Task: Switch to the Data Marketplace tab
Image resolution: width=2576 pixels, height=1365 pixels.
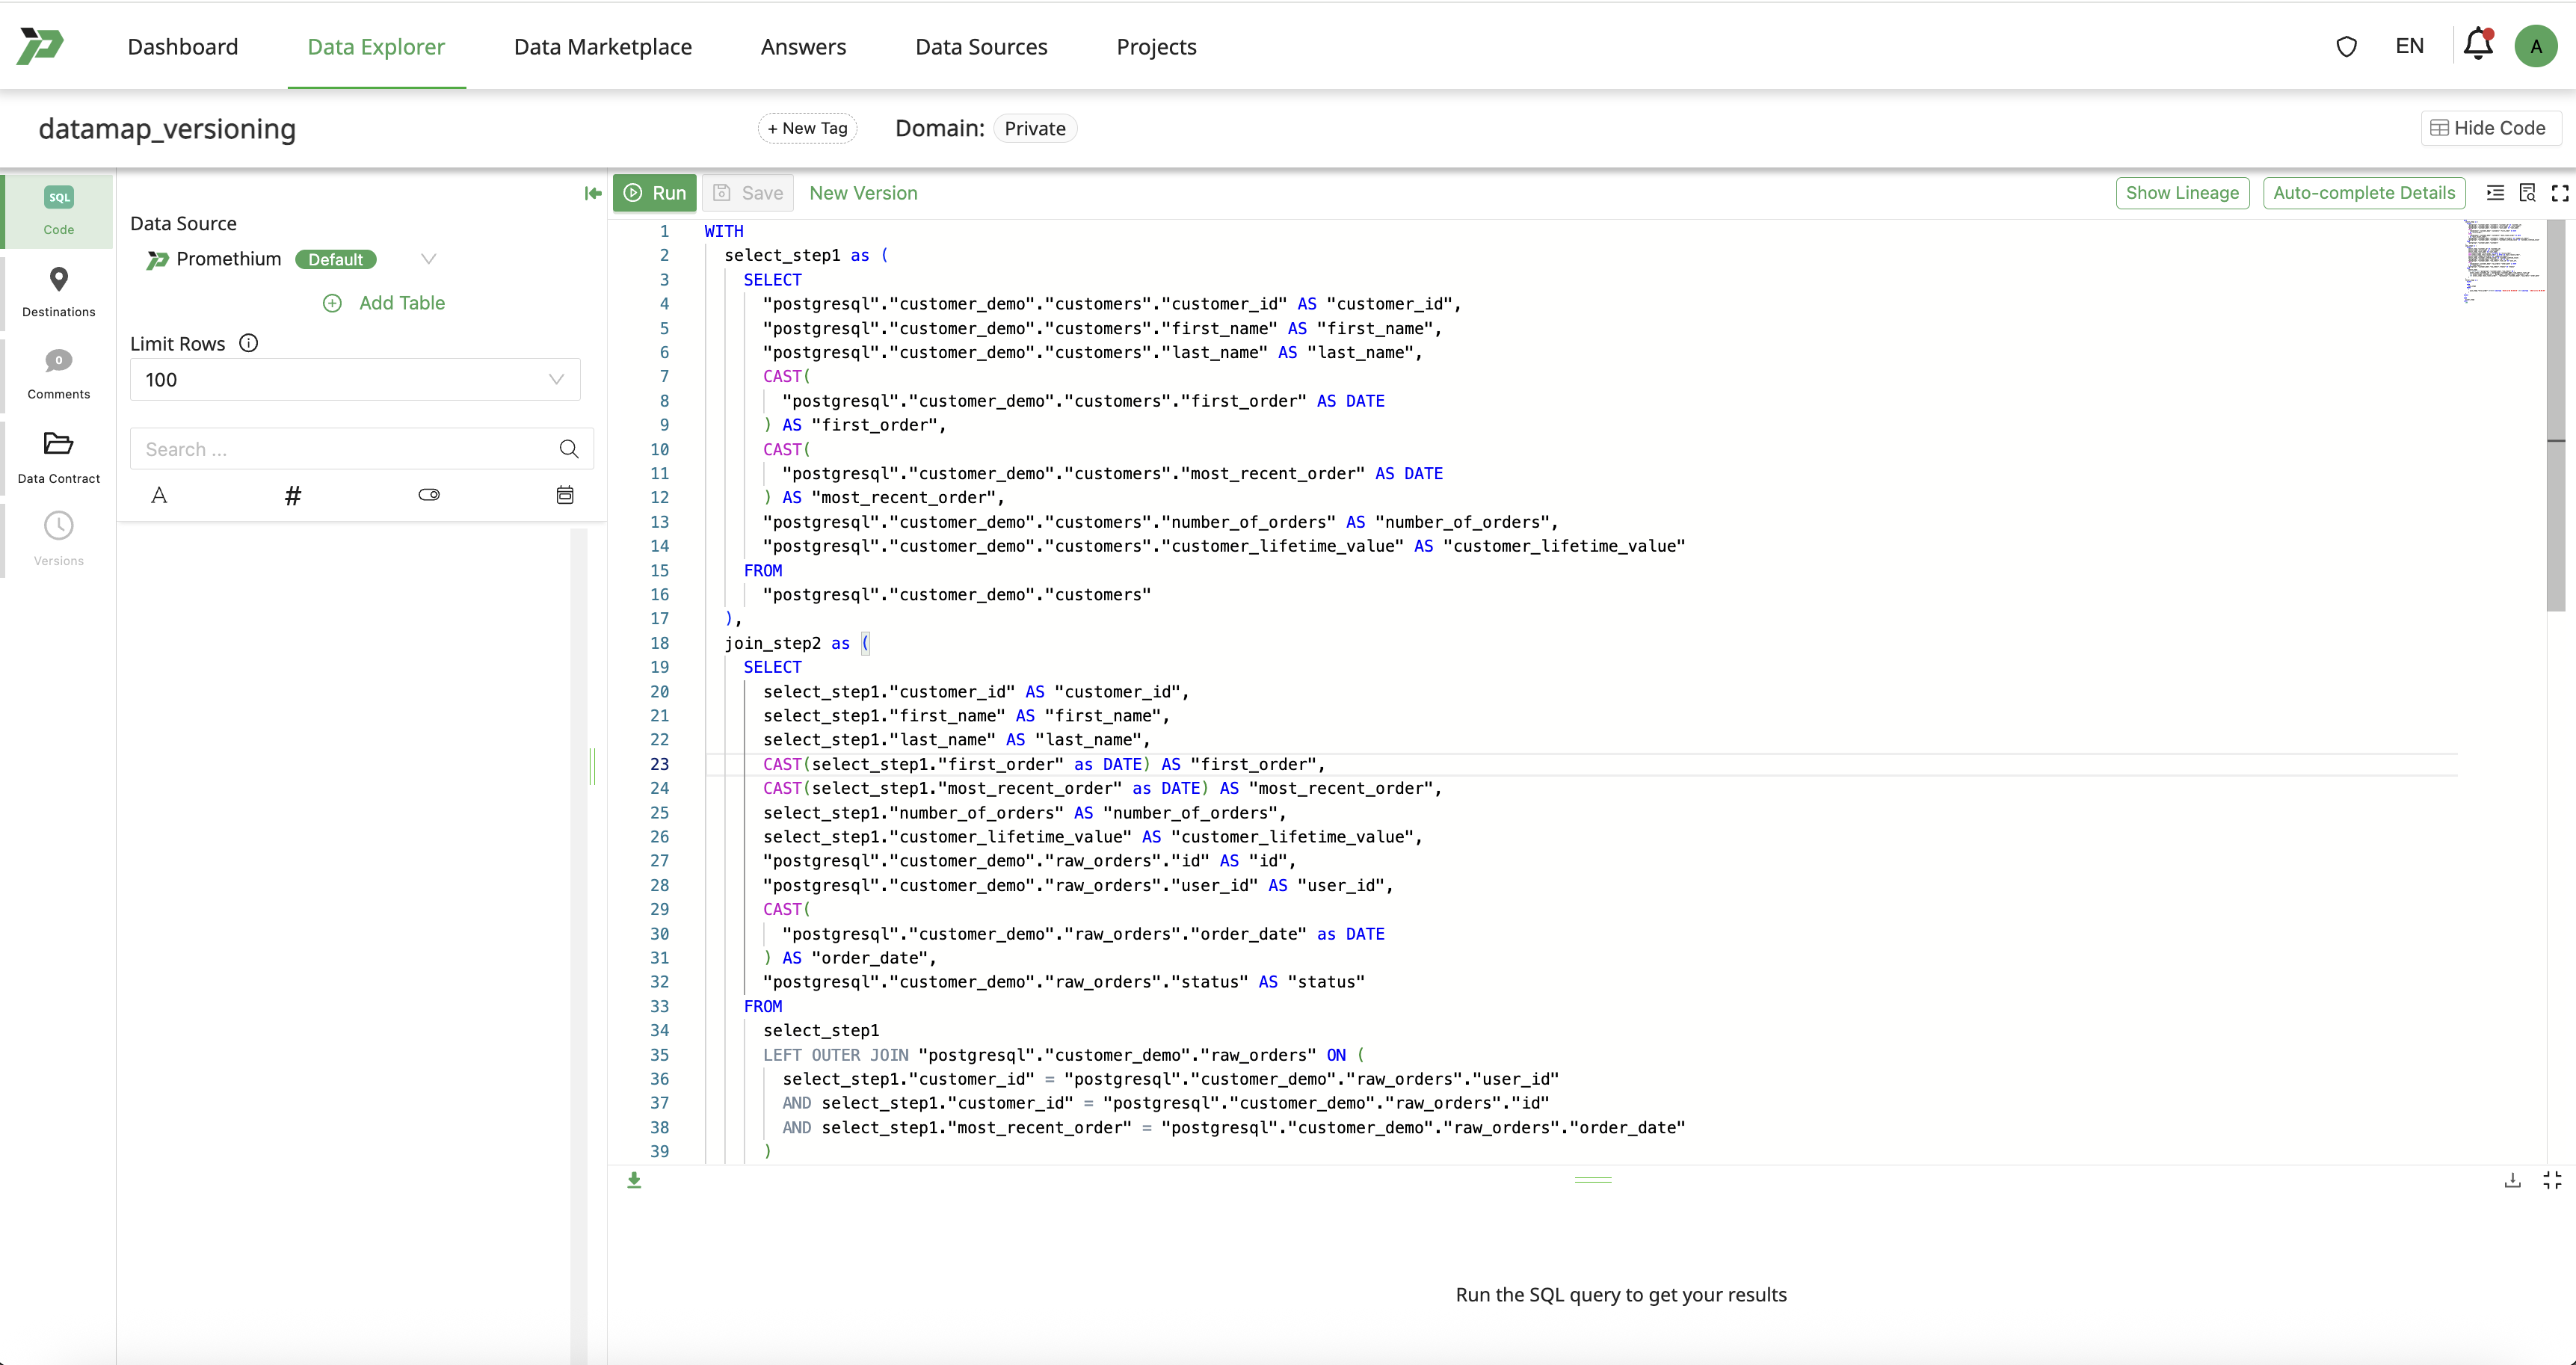Action: click(x=602, y=47)
